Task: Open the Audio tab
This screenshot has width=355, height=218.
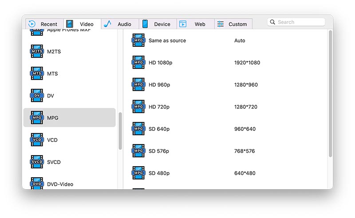Action: [x=120, y=24]
